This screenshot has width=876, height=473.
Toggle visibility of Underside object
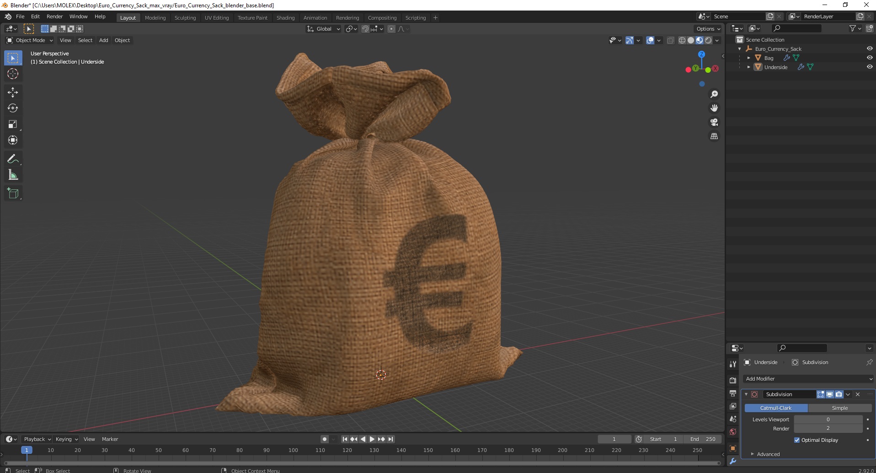pyautogui.click(x=870, y=67)
